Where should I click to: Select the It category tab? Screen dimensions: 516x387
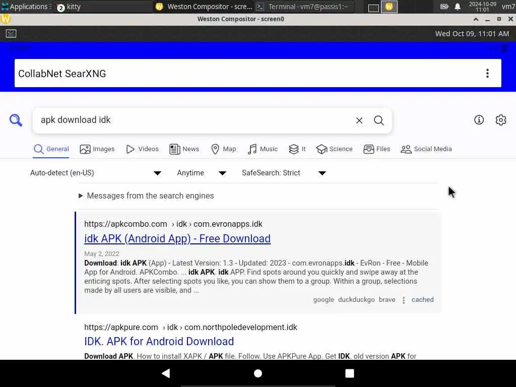297,149
